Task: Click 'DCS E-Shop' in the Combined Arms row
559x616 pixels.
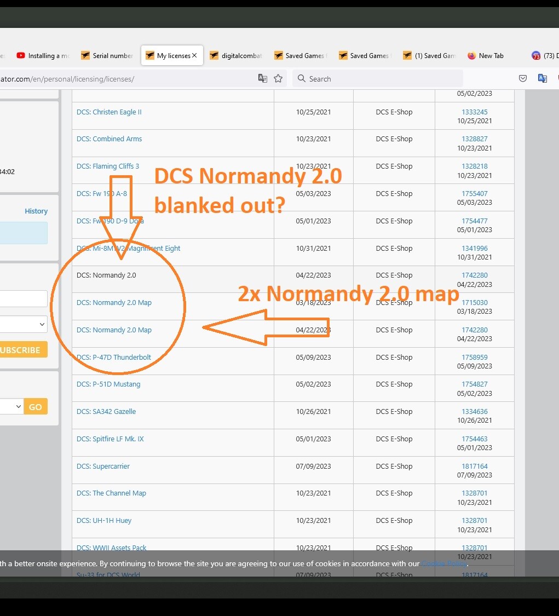Action: tap(394, 139)
